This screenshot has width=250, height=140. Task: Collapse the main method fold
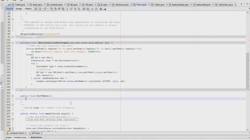(x=13, y=114)
